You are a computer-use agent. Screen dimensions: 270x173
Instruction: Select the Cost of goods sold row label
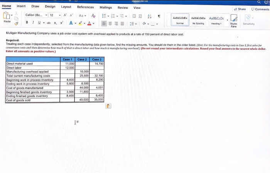click(18, 100)
